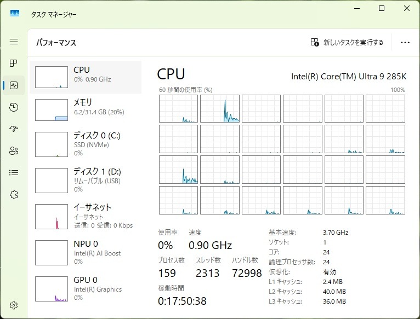This screenshot has width=420, height=319.
Task: Open the Processes page icon
Action: tap(14, 63)
